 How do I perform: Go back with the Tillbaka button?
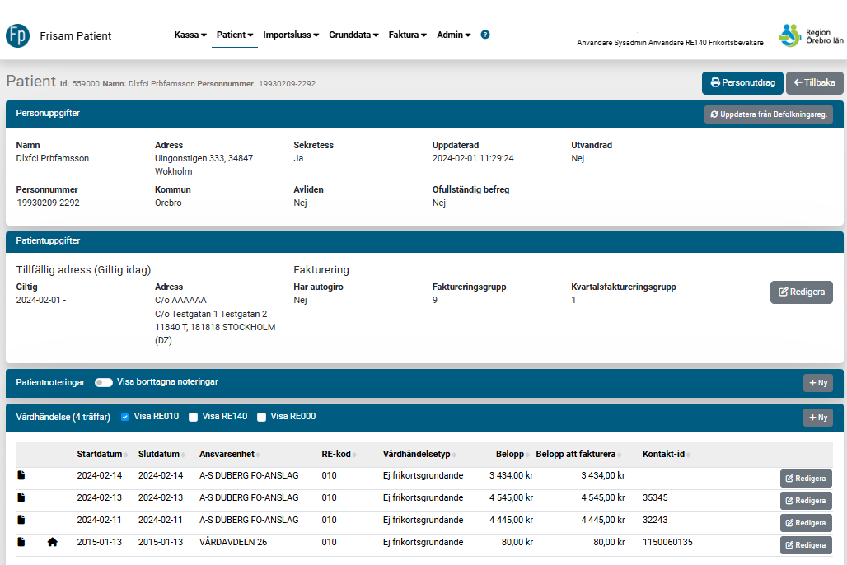pyautogui.click(x=814, y=82)
